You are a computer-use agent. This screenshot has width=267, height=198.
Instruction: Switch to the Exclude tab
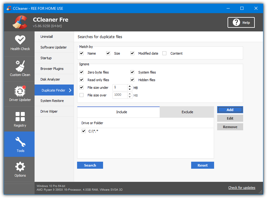[x=187, y=112]
